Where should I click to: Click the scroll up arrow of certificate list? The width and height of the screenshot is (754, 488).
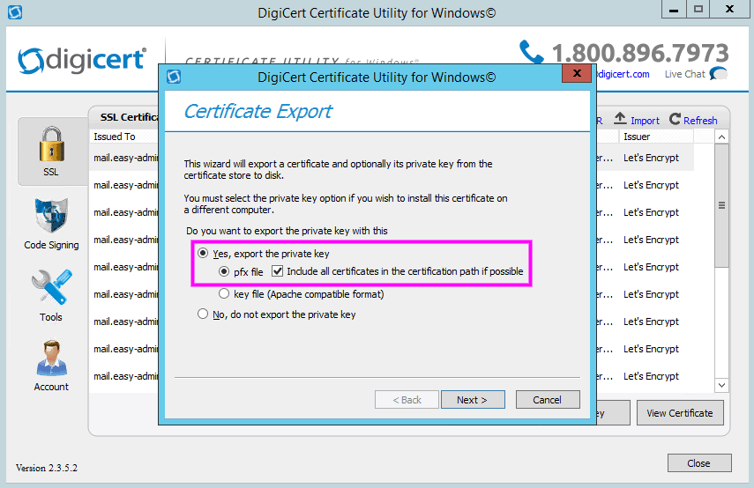click(x=721, y=137)
